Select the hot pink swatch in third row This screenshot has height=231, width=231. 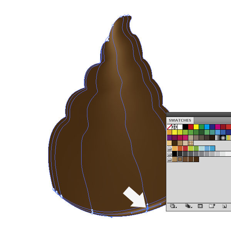point(185,137)
